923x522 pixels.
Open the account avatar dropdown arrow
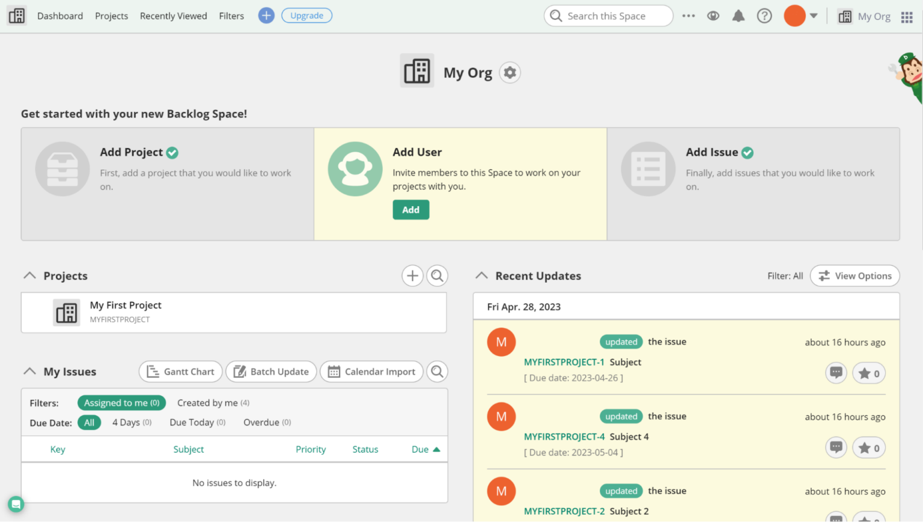815,16
